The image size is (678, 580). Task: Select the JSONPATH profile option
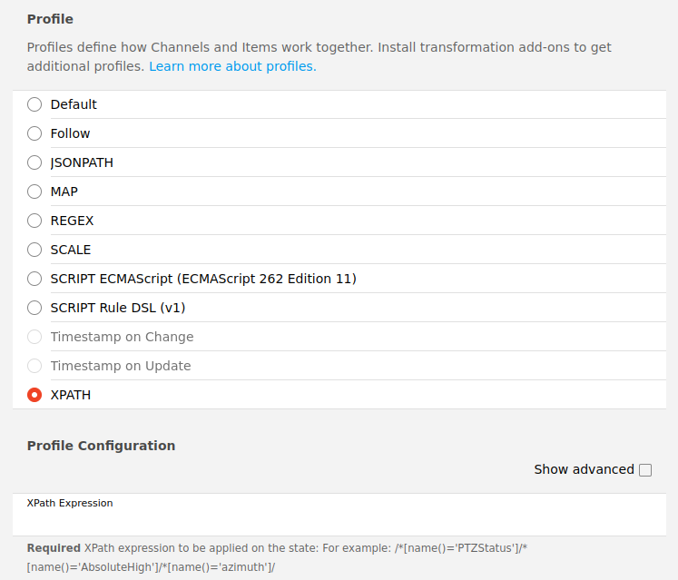point(34,162)
